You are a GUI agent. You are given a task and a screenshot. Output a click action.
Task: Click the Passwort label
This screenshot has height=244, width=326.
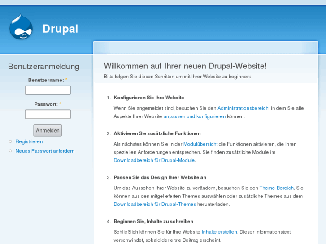[x=46, y=104]
